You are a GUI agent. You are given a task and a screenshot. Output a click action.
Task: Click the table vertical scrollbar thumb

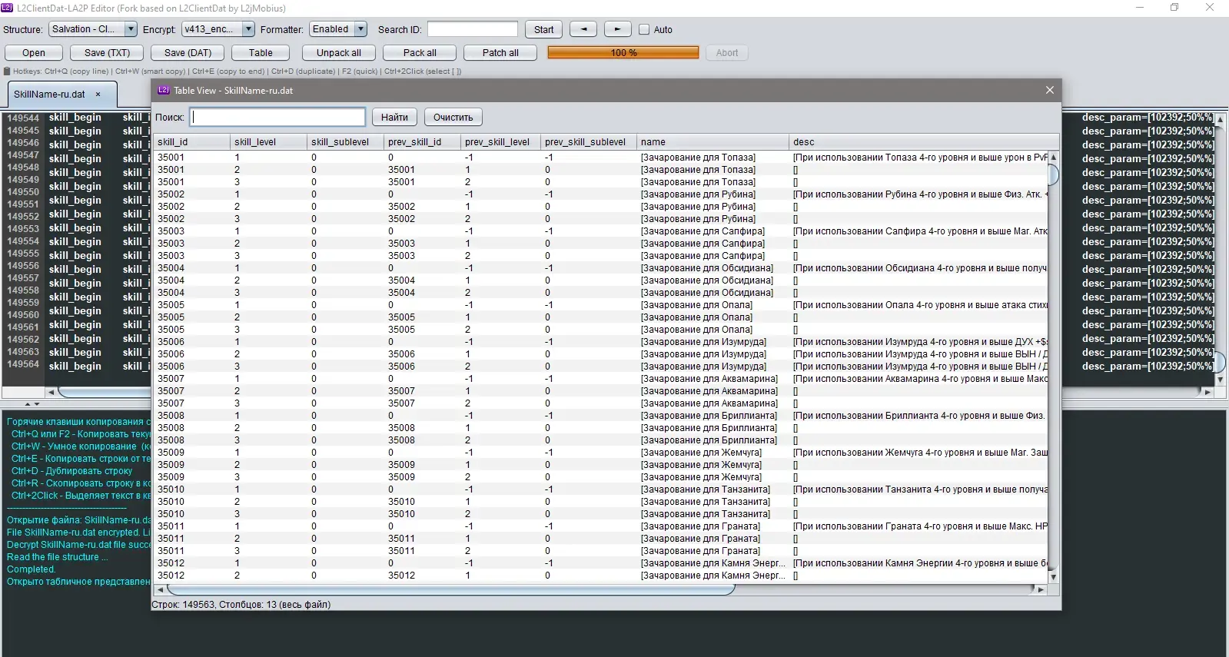[1053, 174]
